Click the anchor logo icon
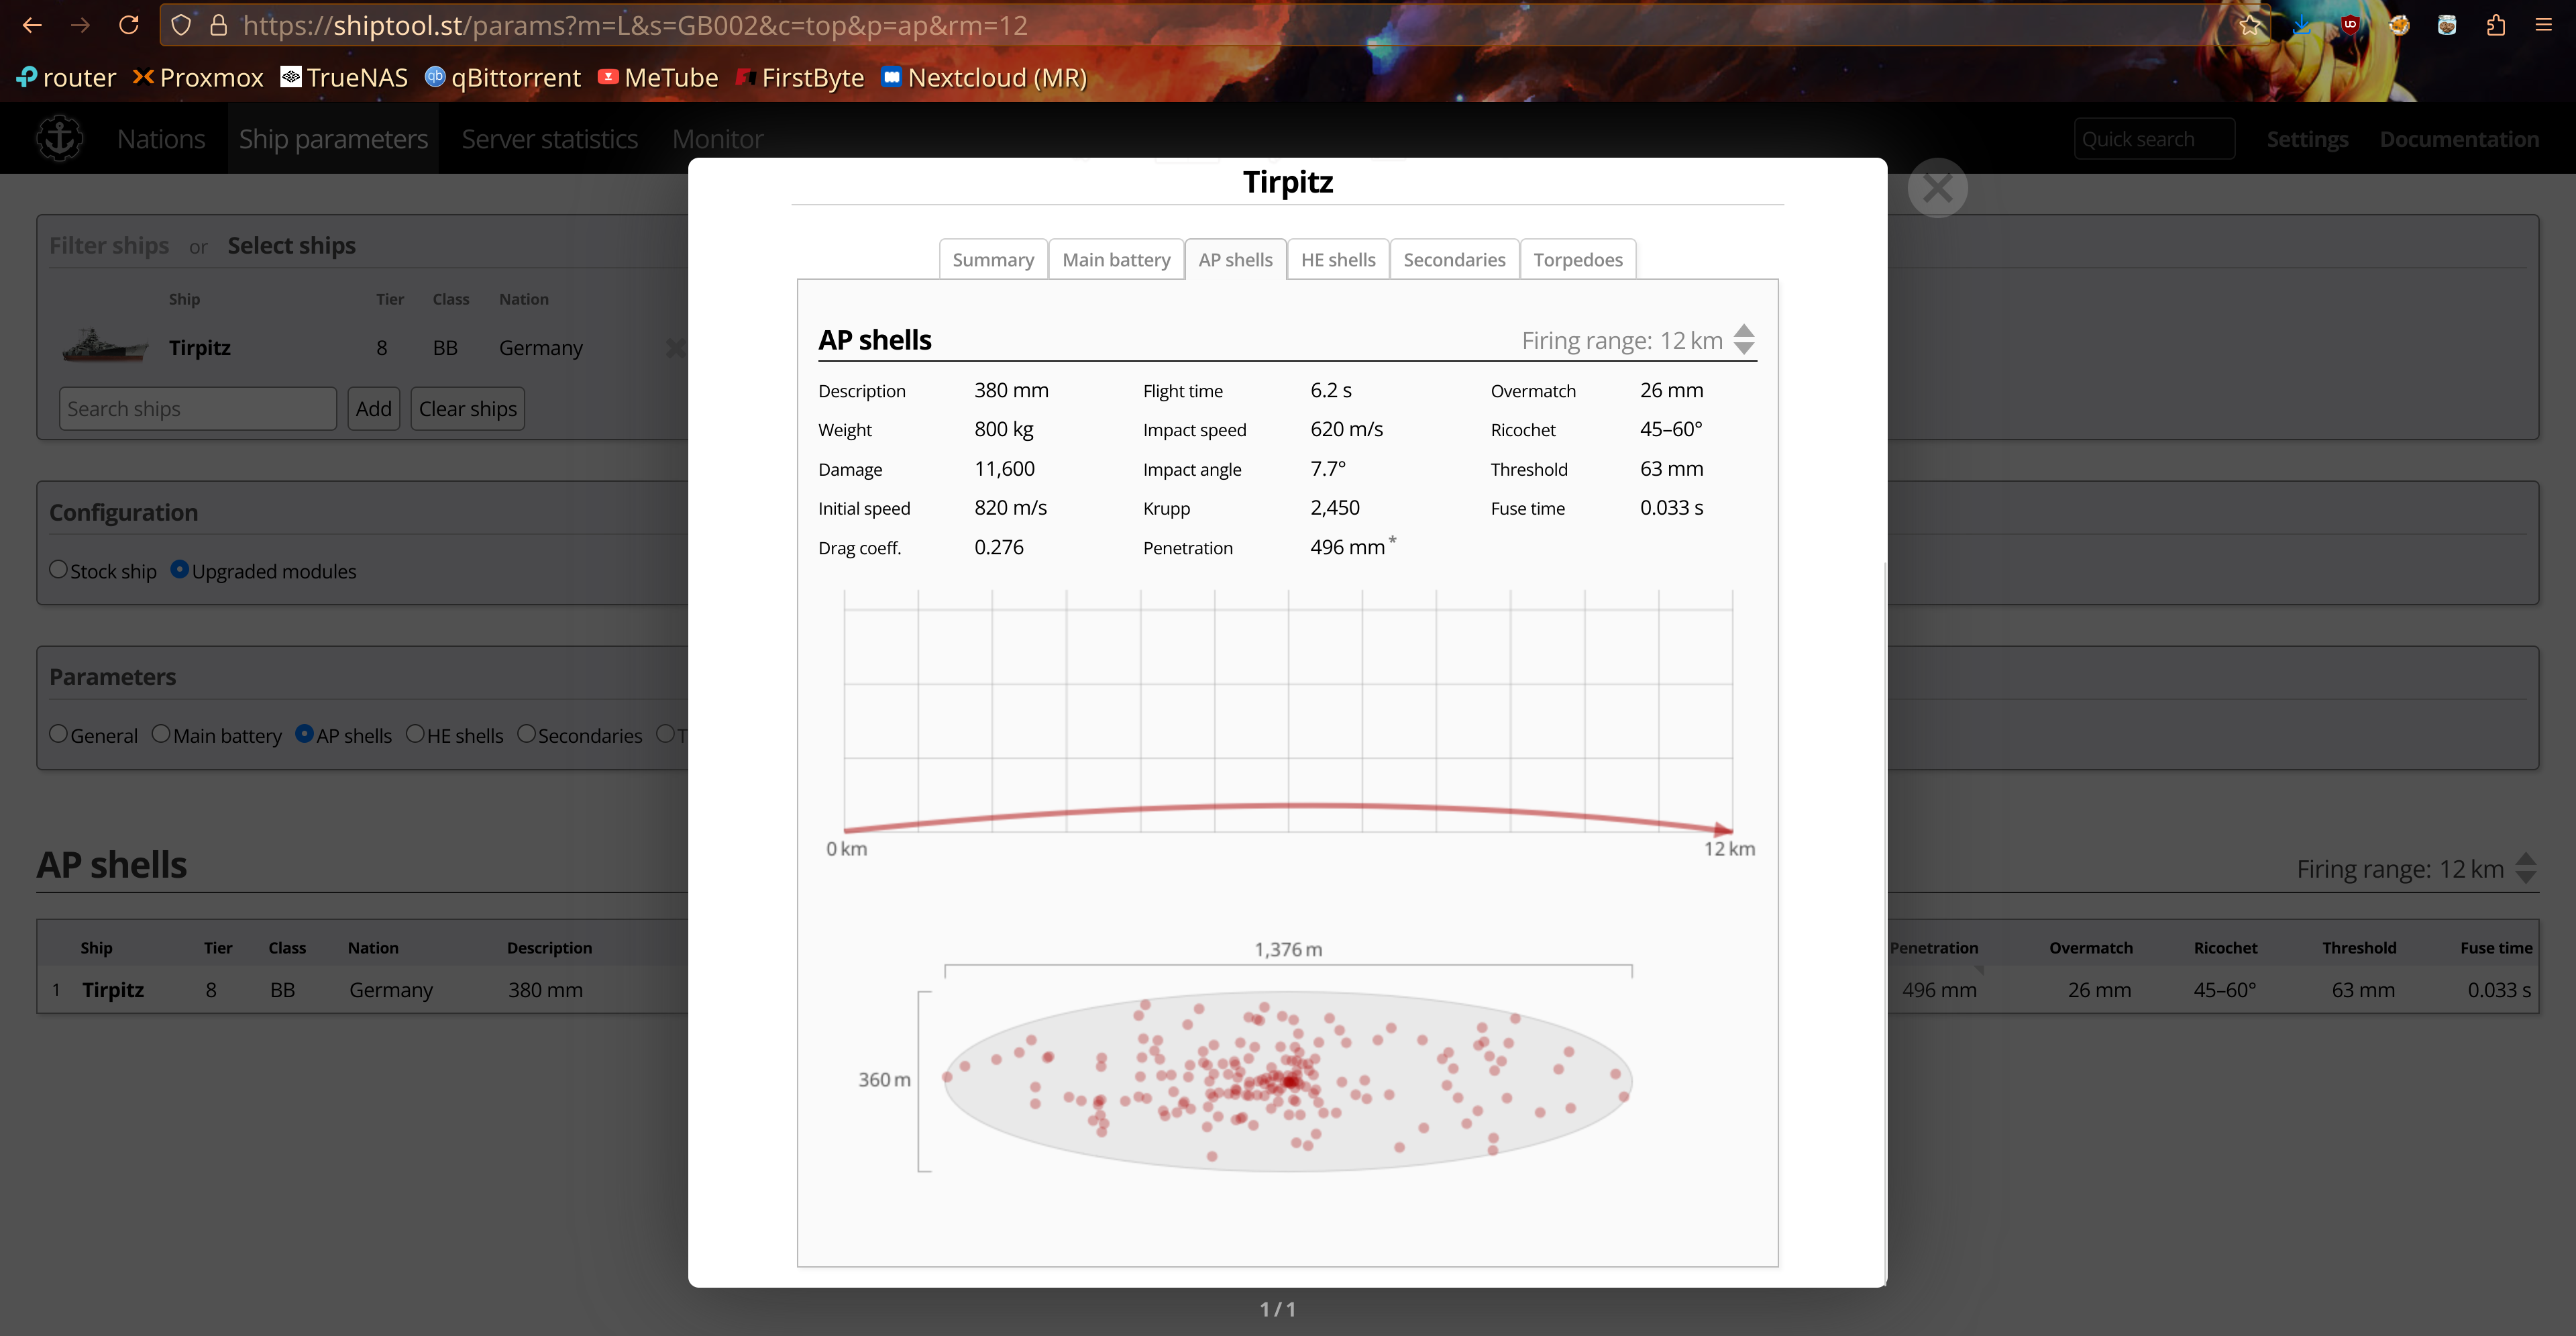The width and height of the screenshot is (2576, 1336). pos(59,138)
